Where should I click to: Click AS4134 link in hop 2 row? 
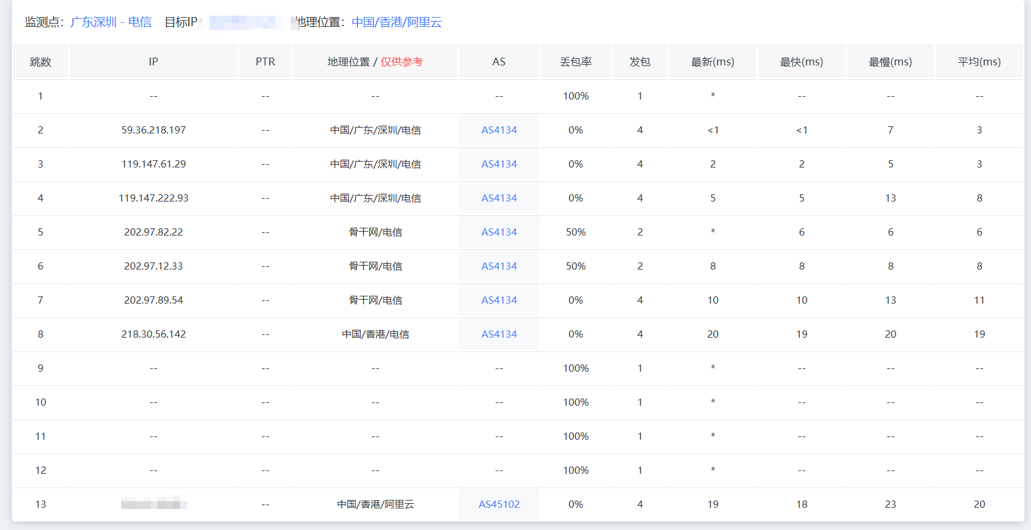(499, 130)
